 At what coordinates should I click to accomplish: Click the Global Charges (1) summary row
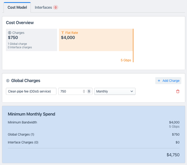click(21, 134)
